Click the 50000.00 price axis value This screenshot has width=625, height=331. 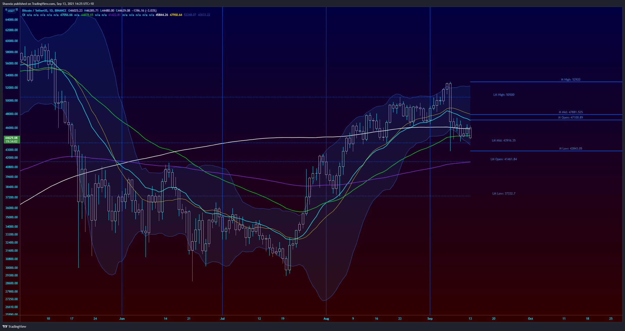tap(11, 101)
